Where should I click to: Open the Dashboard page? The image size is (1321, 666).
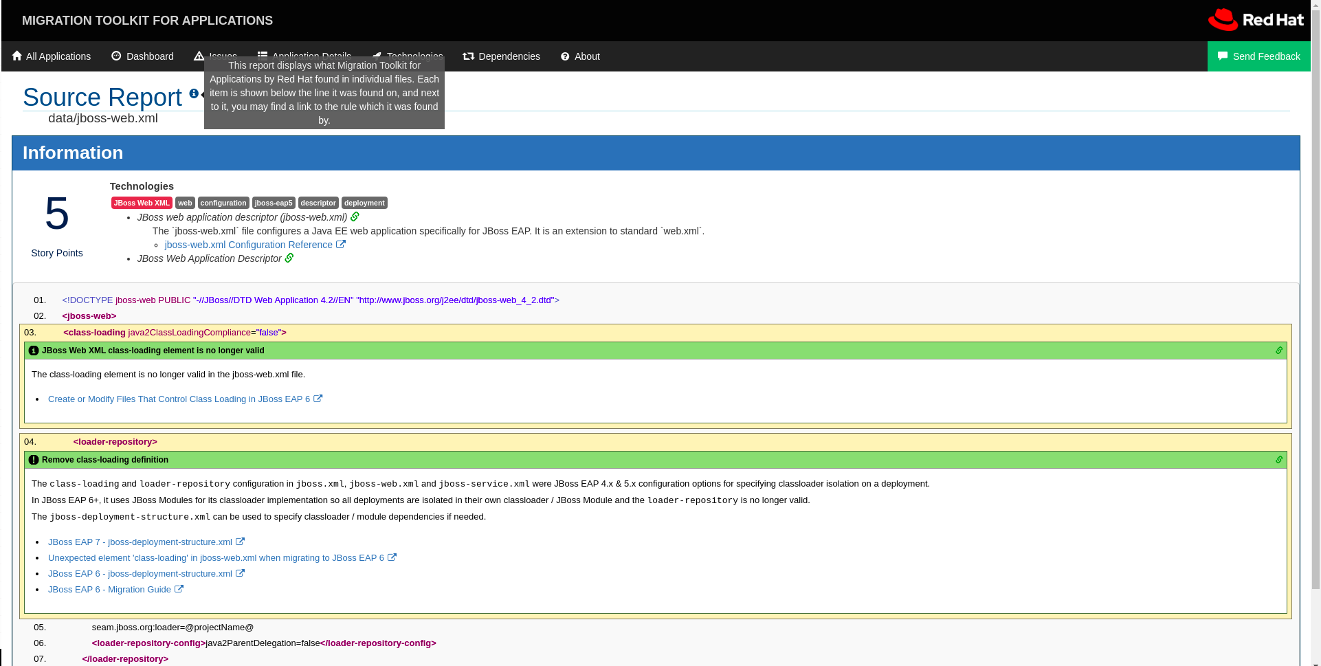coord(142,56)
